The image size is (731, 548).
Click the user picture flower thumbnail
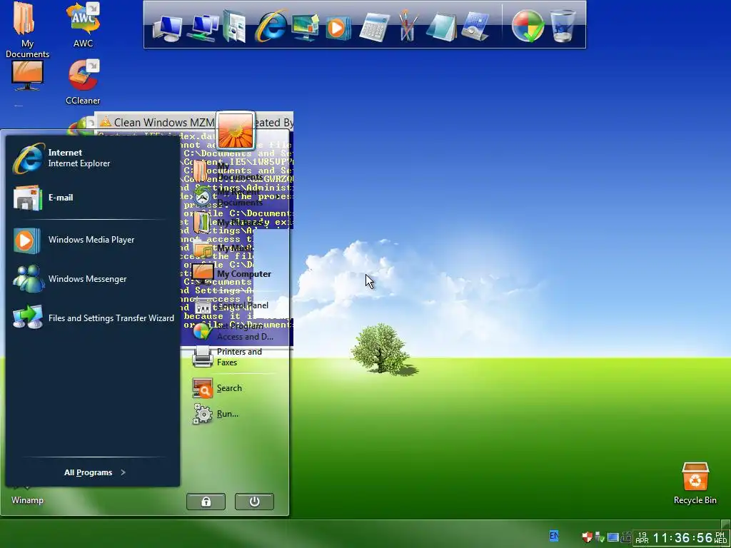tap(236, 131)
